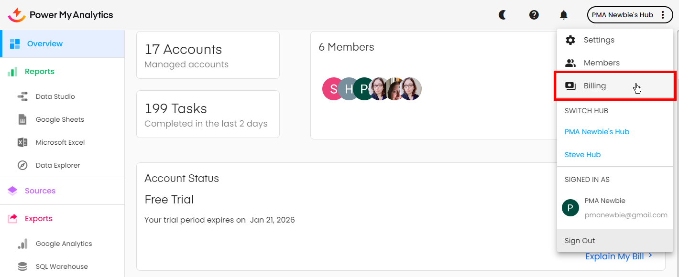The image size is (679, 277).
Task: Go to Overview in the sidebar
Action: coord(44,44)
